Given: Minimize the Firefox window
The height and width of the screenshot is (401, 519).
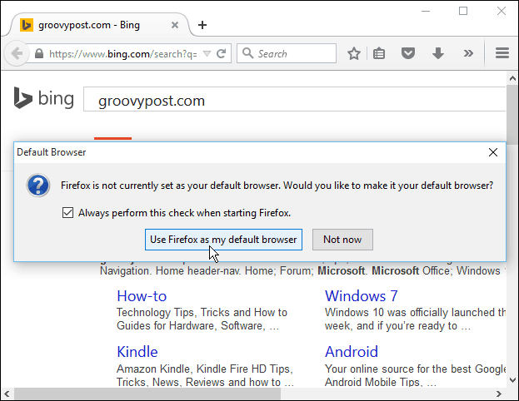Looking at the screenshot, I should (426, 12).
